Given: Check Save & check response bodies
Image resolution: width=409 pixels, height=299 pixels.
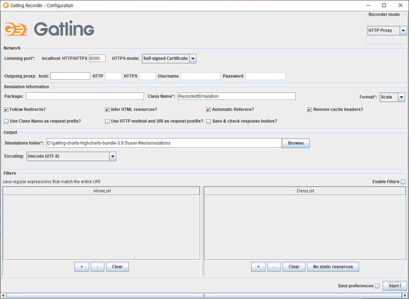Looking at the screenshot, I should click(208, 122).
